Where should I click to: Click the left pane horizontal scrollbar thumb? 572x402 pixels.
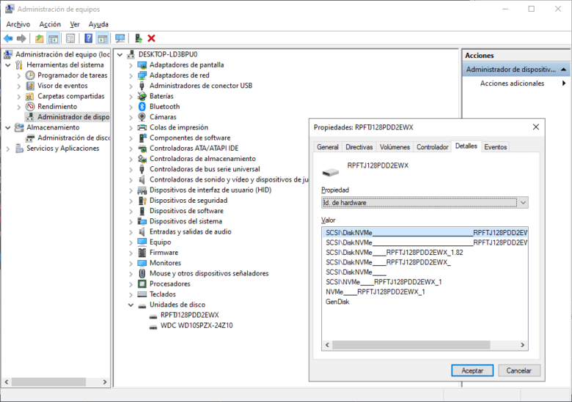[49, 382]
